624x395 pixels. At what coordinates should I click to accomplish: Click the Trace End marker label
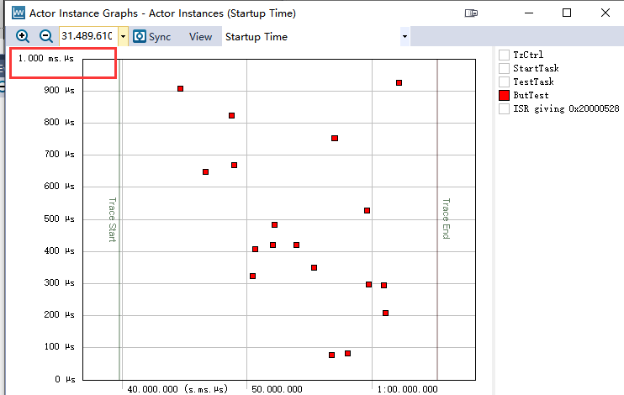tap(446, 219)
